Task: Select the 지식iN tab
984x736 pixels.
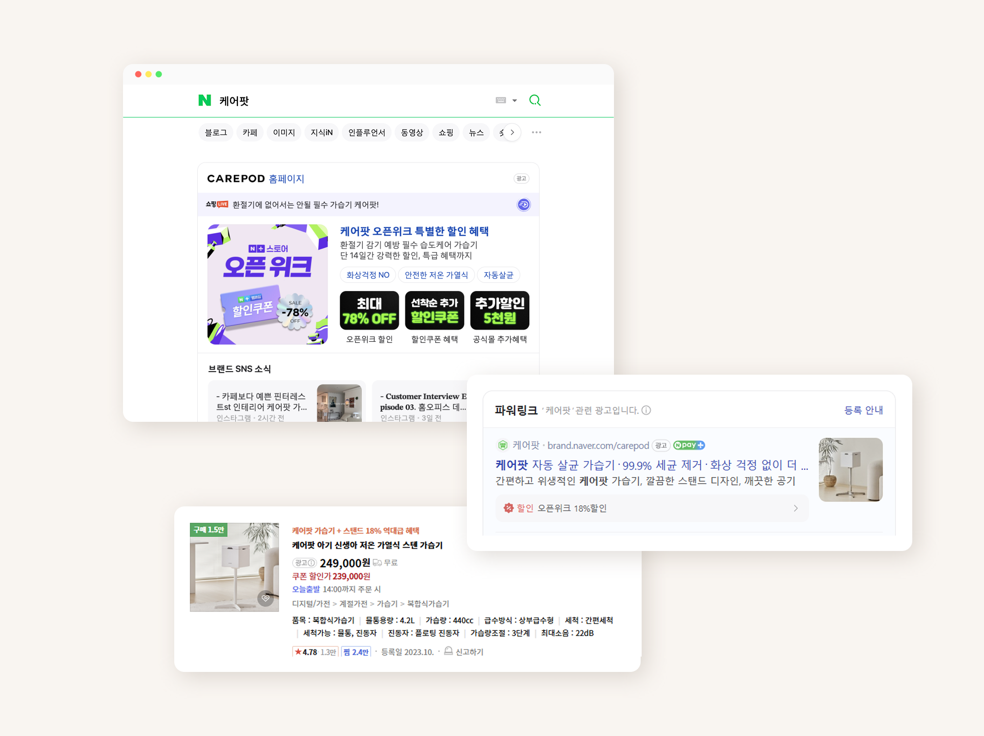Action: 322,132
